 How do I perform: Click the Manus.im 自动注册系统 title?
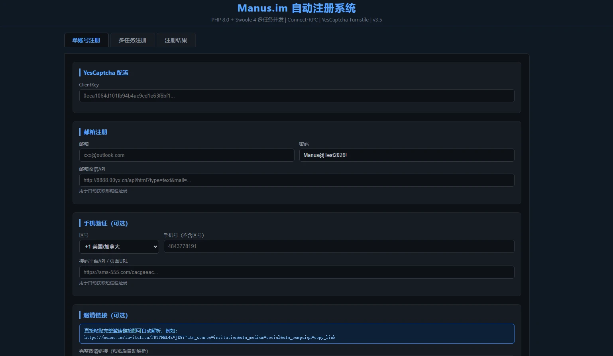pyautogui.click(x=296, y=8)
